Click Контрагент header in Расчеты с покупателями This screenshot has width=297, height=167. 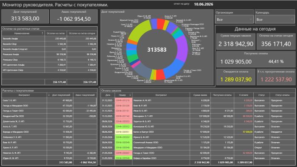[x=24, y=95]
